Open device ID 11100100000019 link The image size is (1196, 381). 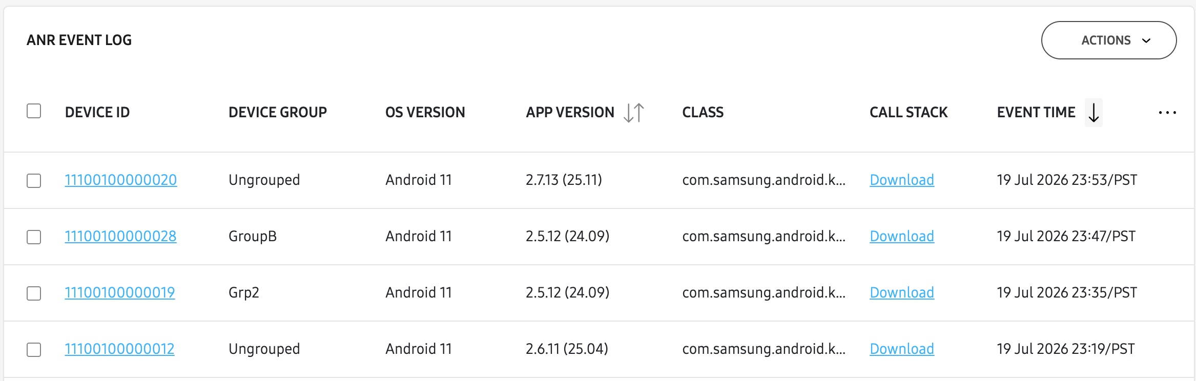point(120,292)
